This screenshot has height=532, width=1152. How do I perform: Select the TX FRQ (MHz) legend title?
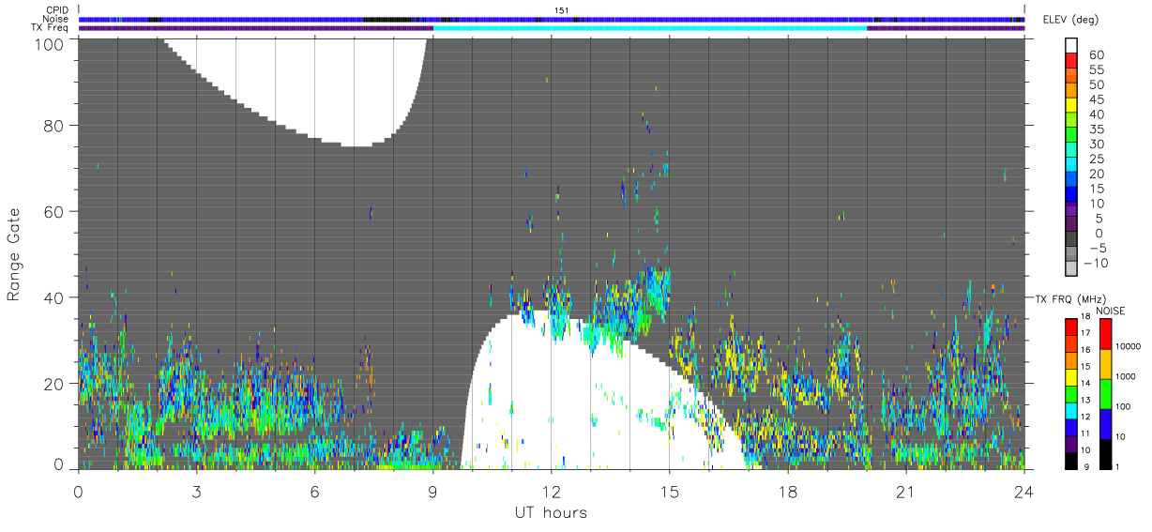[1069, 298]
